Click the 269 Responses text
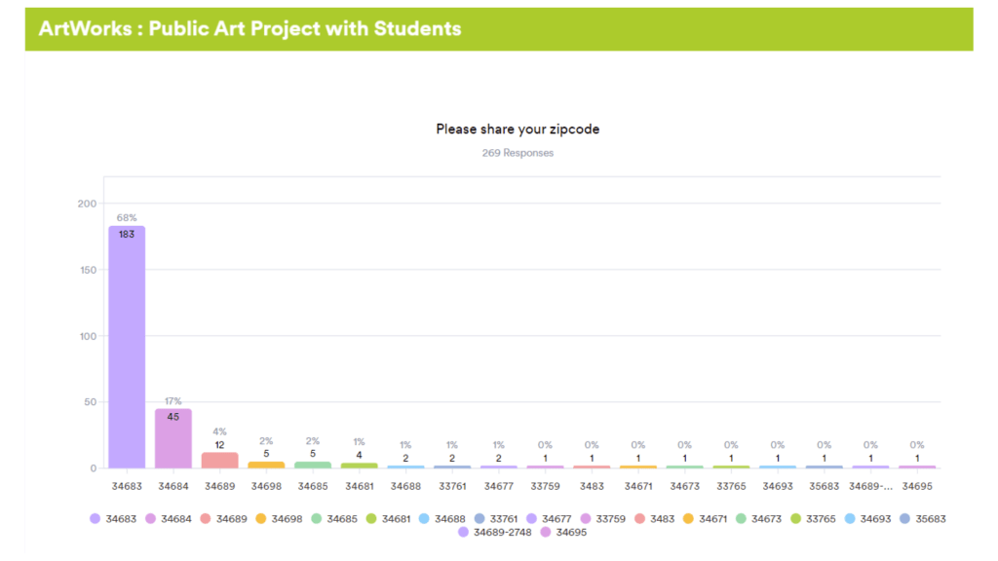Screen dimensions: 998x561 click(x=518, y=153)
